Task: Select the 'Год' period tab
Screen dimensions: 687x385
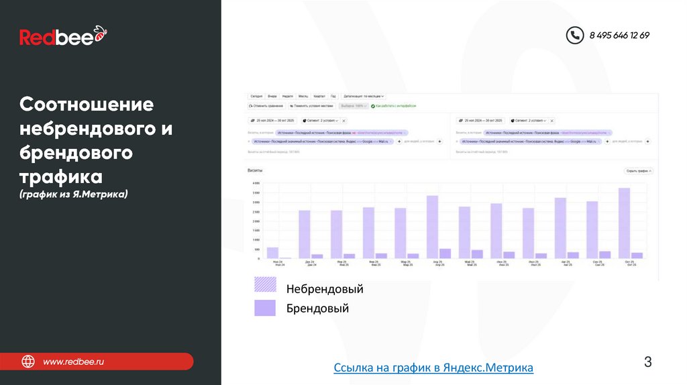Action: click(333, 96)
